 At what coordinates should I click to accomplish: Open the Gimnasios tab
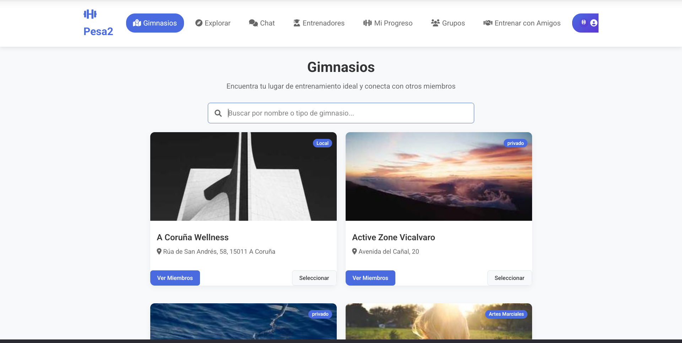(x=155, y=23)
